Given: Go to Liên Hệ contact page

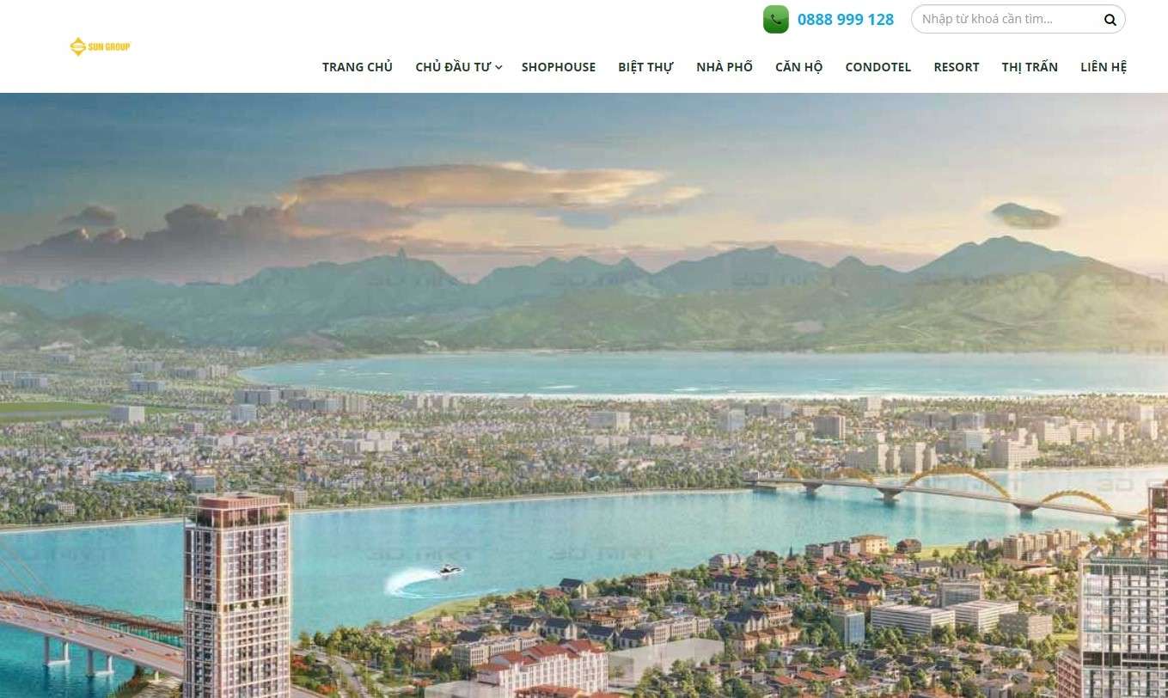Looking at the screenshot, I should tap(1104, 67).
